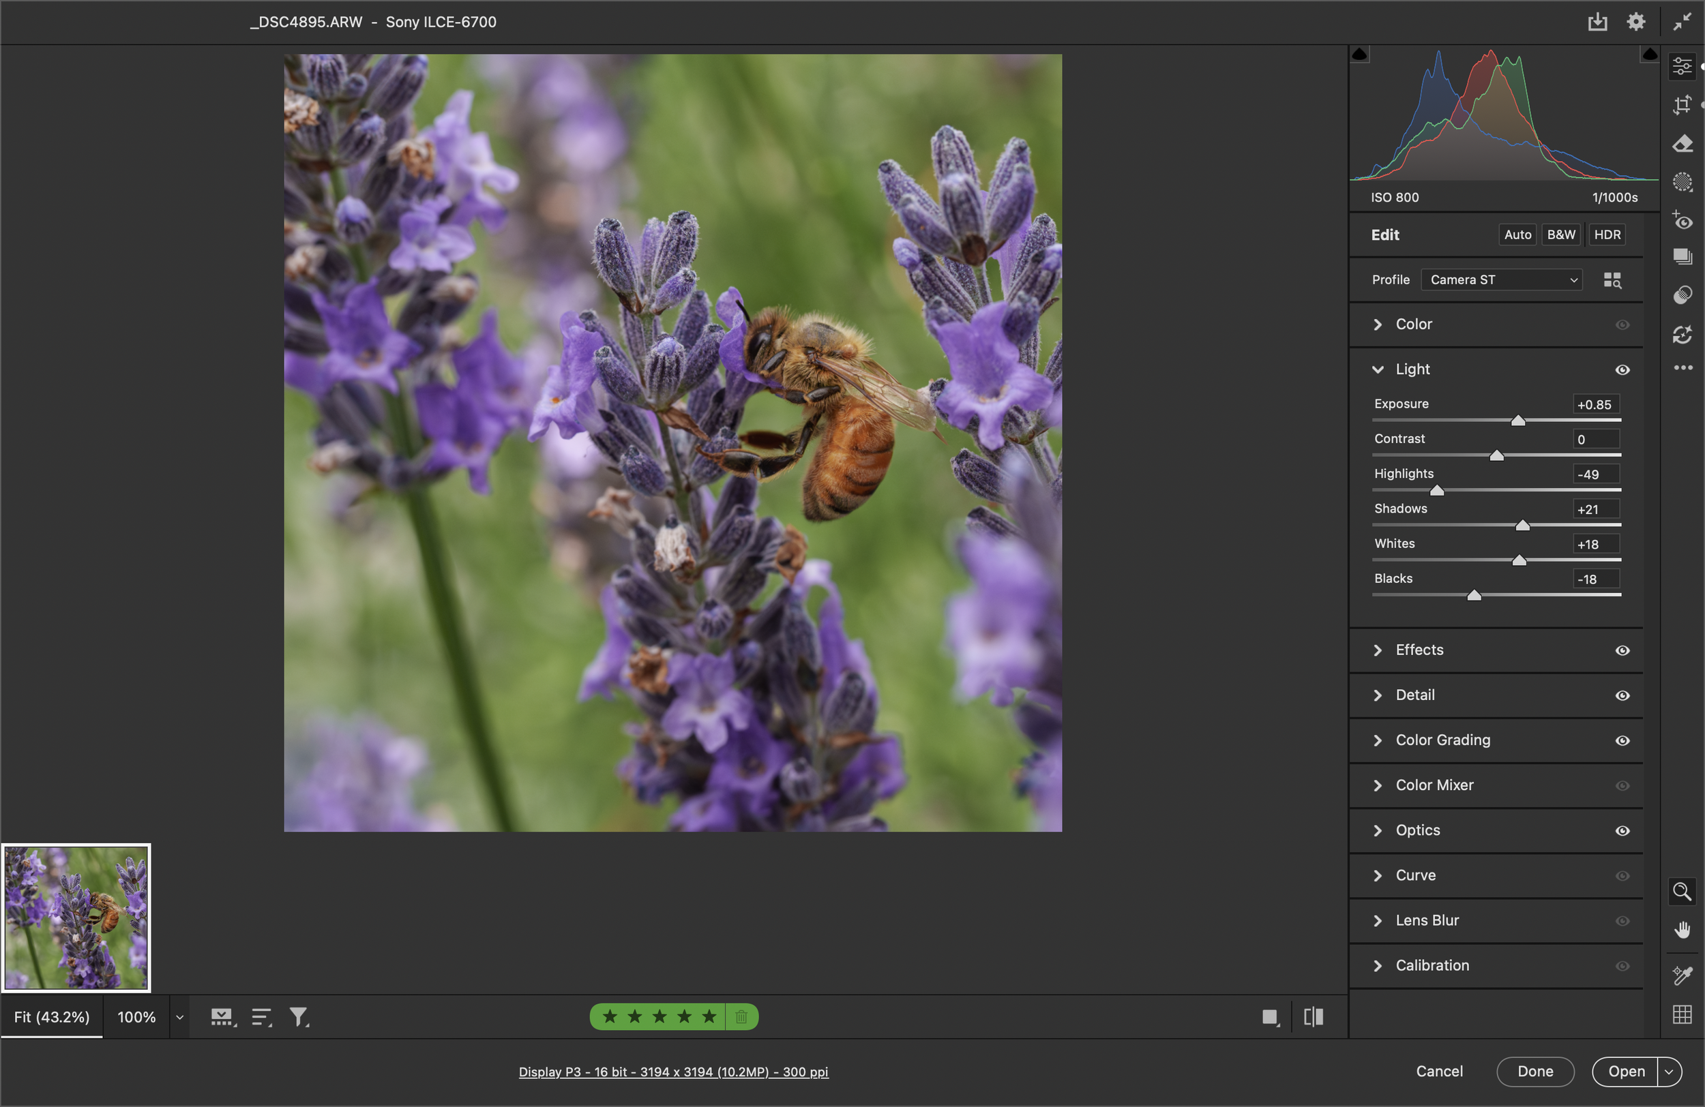
Task: Open the Red Eye removal tool
Action: tap(1682, 222)
